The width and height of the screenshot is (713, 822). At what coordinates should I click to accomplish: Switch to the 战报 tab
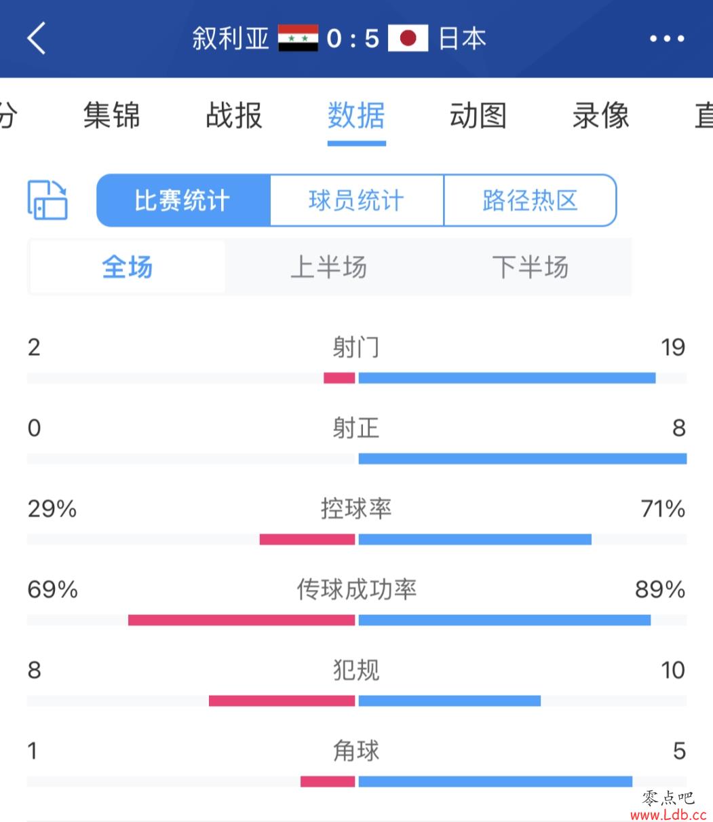(234, 115)
